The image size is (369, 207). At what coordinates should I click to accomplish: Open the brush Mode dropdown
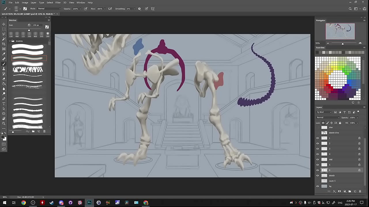[49, 9]
